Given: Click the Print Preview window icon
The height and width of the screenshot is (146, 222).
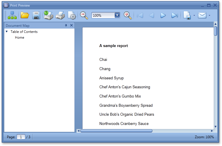Looking at the screenshot, I should coord(6,5).
